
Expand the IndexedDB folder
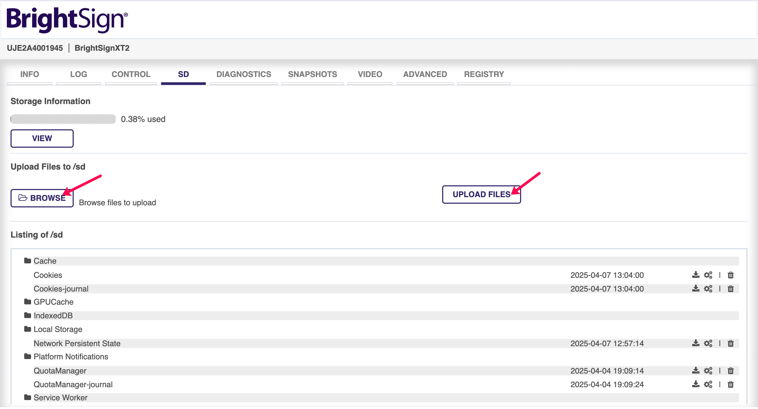pos(53,316)
